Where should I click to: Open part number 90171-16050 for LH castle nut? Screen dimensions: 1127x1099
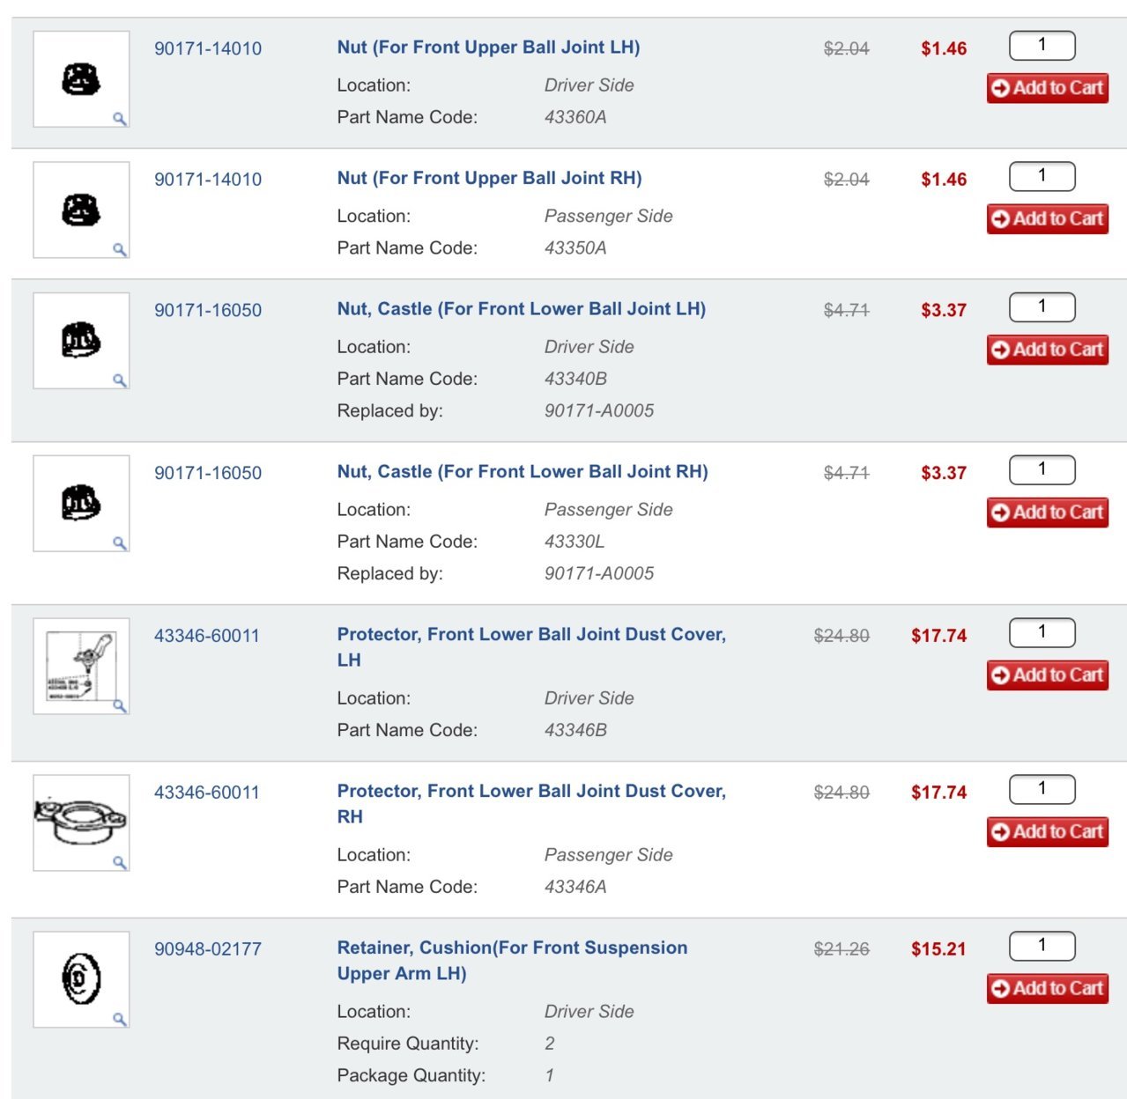click(208, 310)
